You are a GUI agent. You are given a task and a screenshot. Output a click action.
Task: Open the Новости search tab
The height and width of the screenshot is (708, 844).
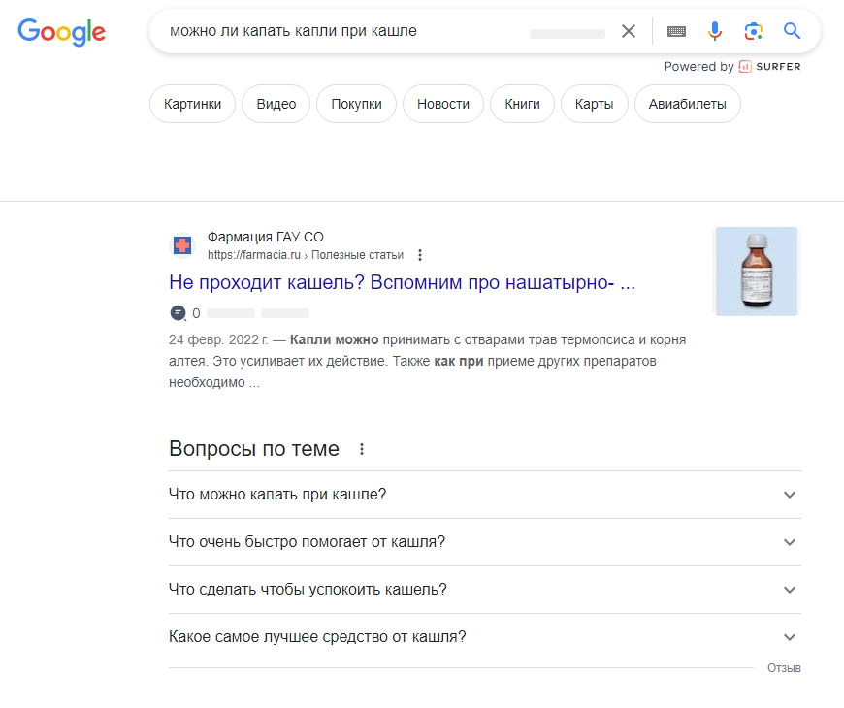[442, 103]
